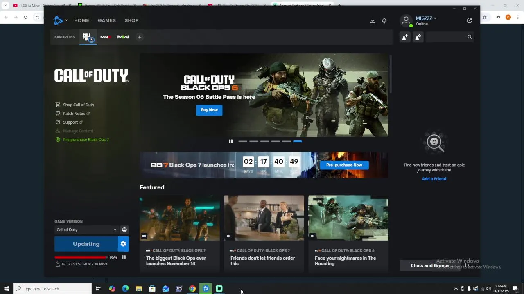
Task: Open Microsoft Edge from taskbar
Action: coord(126,289)
